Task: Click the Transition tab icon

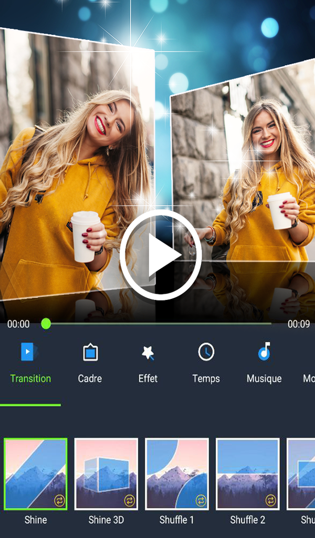Action: click(x=30, y=351)
